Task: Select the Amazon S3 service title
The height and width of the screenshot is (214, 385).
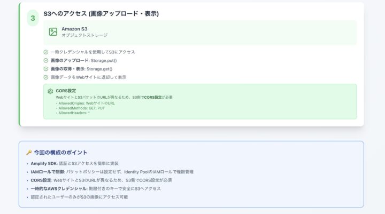Action: click(74, 28)
